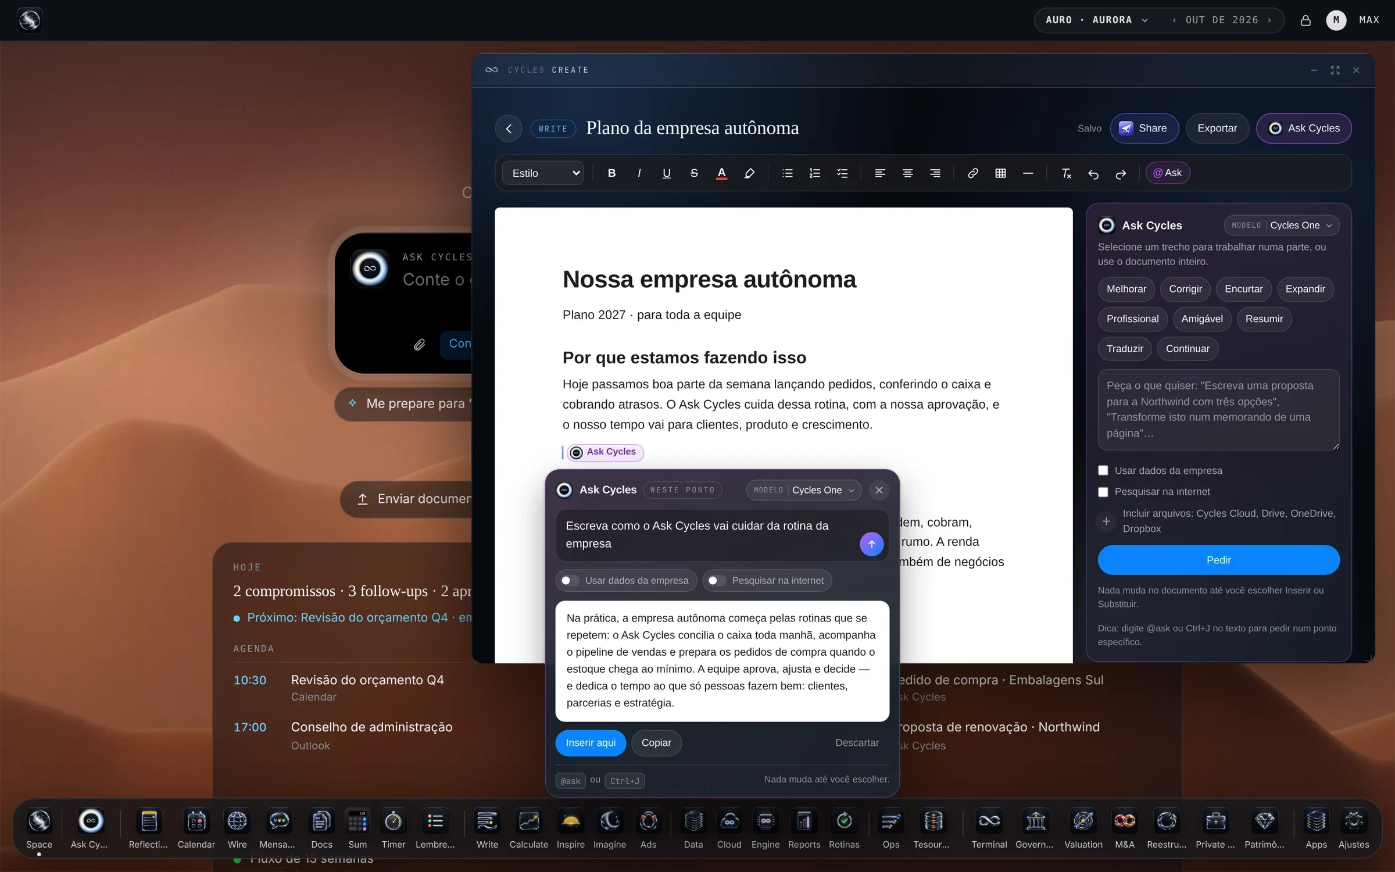Click the blue Pedir button
The width and height of the screenshot is (1395, 872).
pos(1218,560)
